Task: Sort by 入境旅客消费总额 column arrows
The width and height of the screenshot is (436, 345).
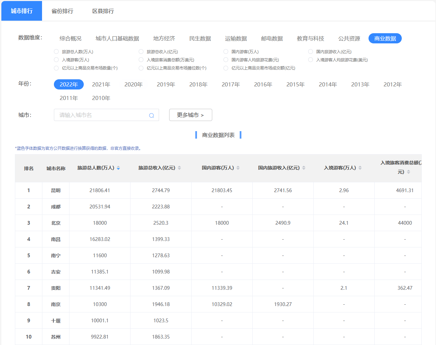Action: tap(409, 172)
